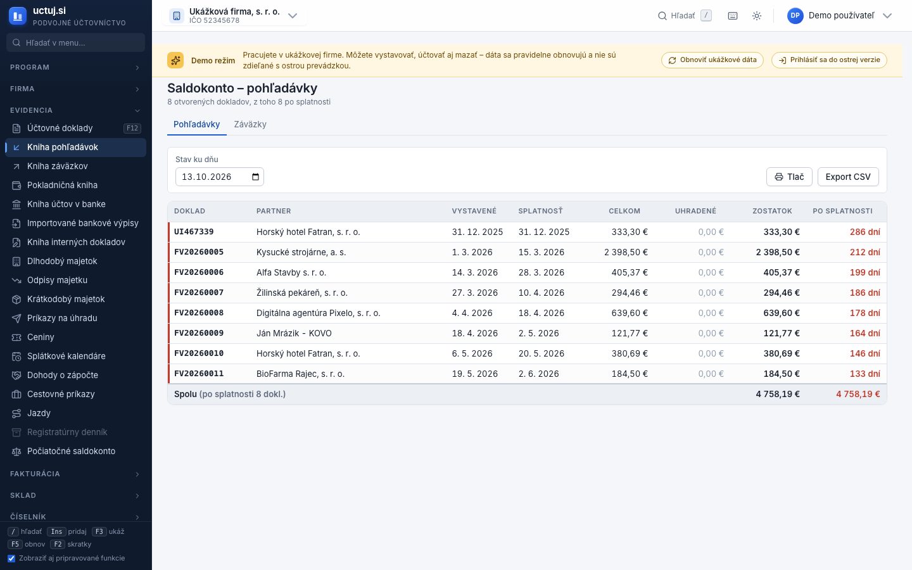Toggle the light/dark theme sun icon

757,16
